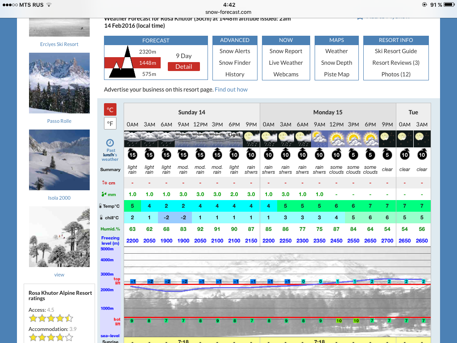
Task: Click first top lift marker -1
Action: [133, 281]
